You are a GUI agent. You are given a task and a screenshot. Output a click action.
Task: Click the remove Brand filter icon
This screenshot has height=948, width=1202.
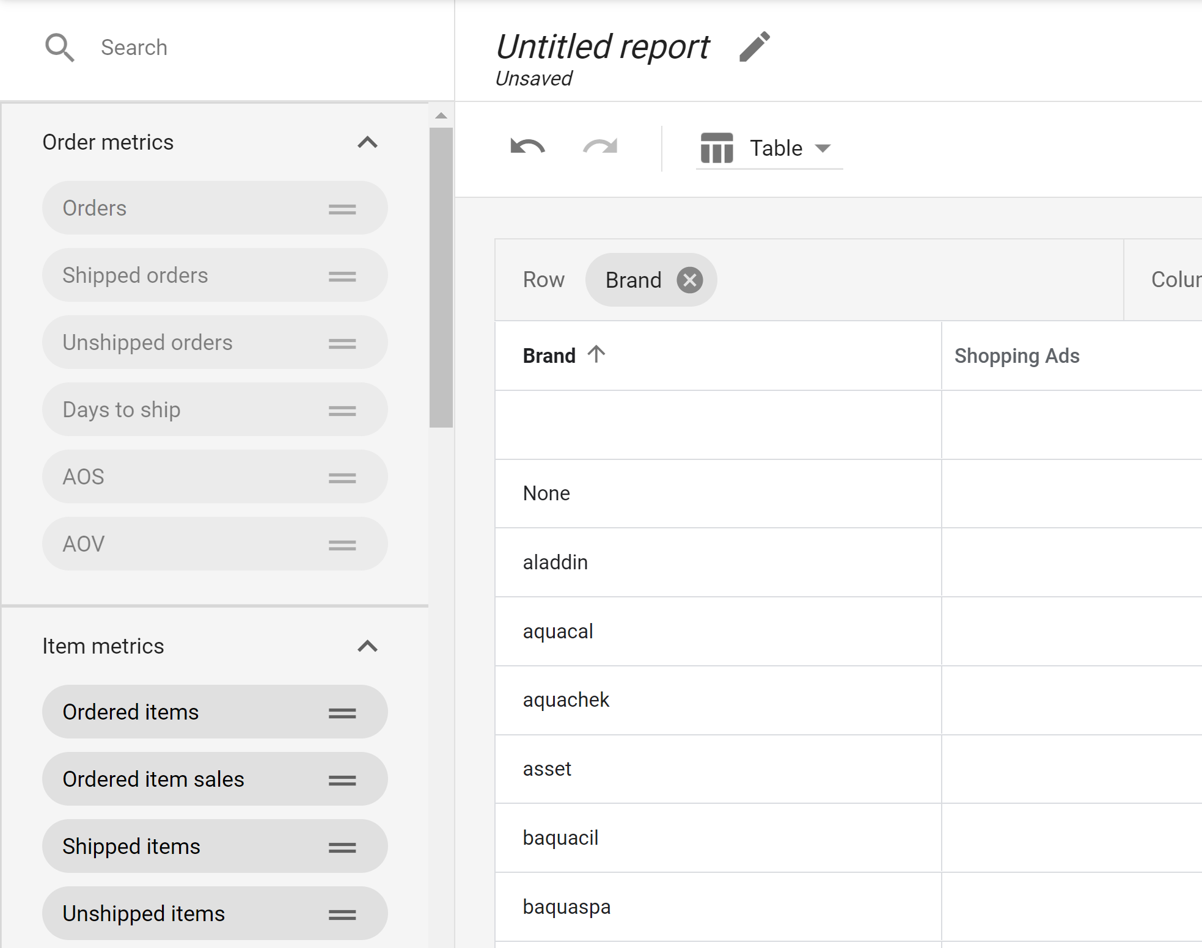(689, 280)
